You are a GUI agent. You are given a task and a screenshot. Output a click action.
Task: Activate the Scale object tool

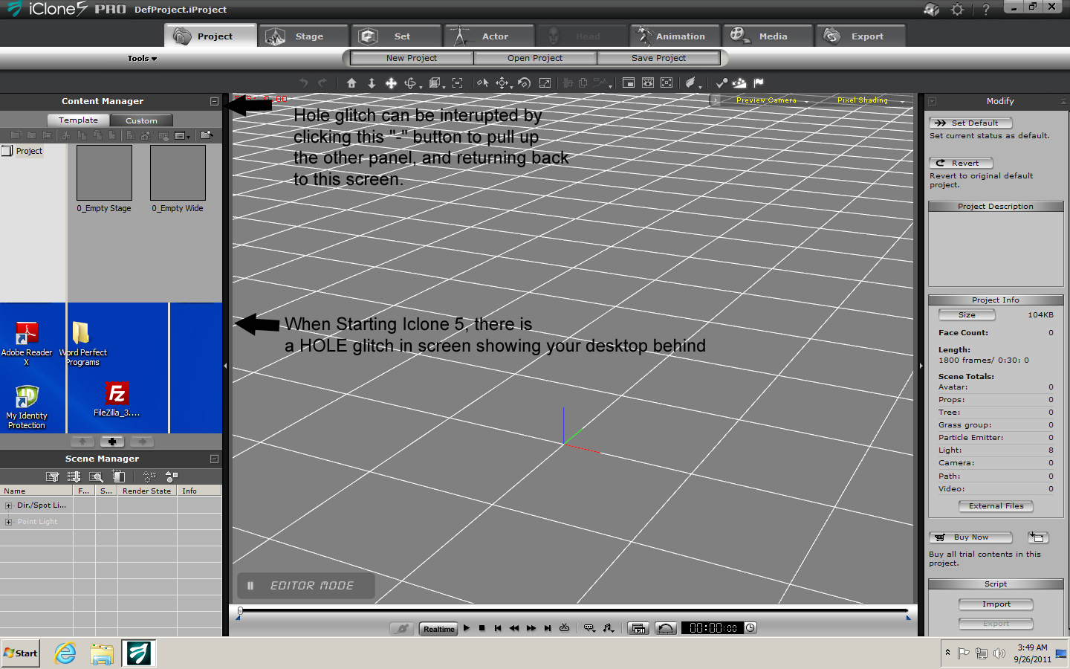pos(545,83)
